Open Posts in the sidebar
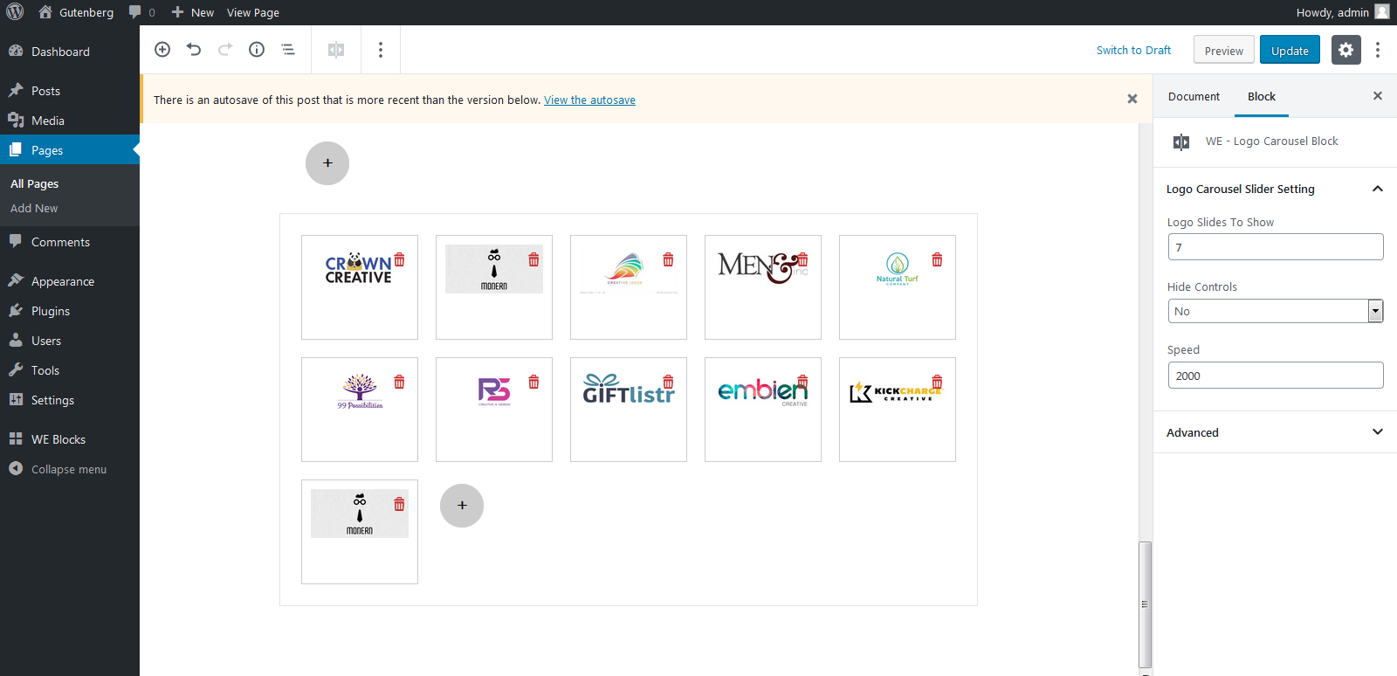 [x=70, y=91]
